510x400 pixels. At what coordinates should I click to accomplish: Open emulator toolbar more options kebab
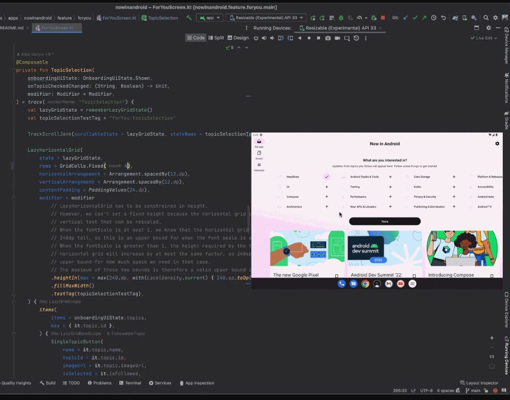(366, 38)
